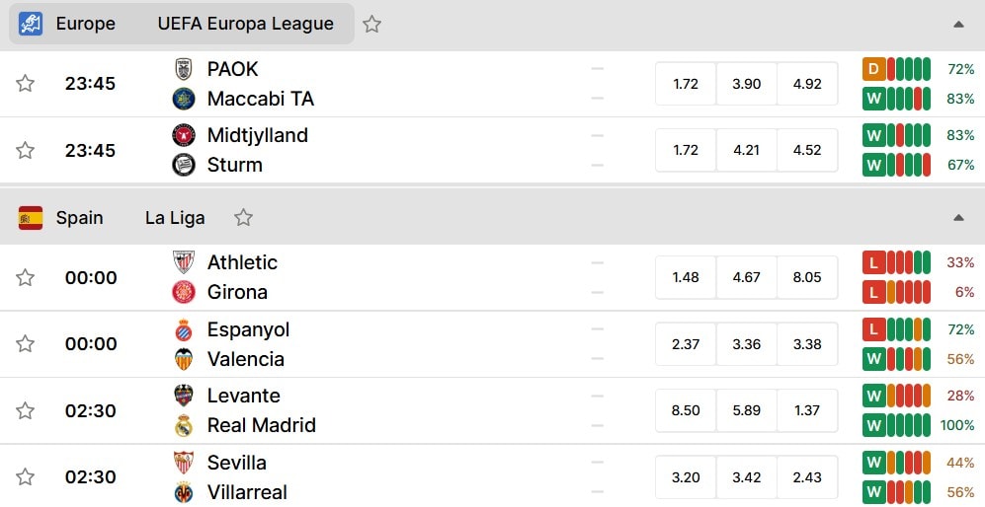Collapse the UEFA Europa League section
This screenshot has width=985, height=507.
click(958, 25)
